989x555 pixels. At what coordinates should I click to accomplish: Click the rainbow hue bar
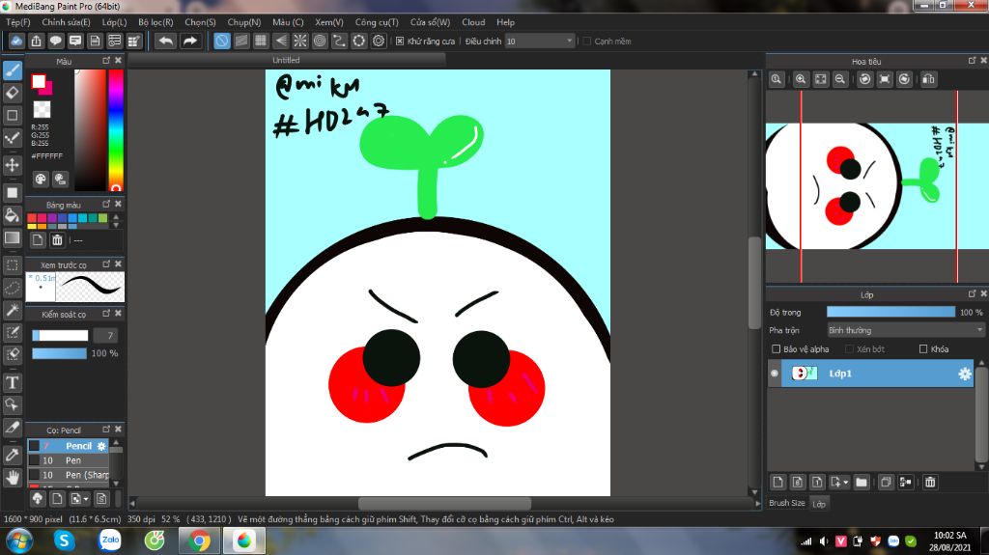point(116,130)
